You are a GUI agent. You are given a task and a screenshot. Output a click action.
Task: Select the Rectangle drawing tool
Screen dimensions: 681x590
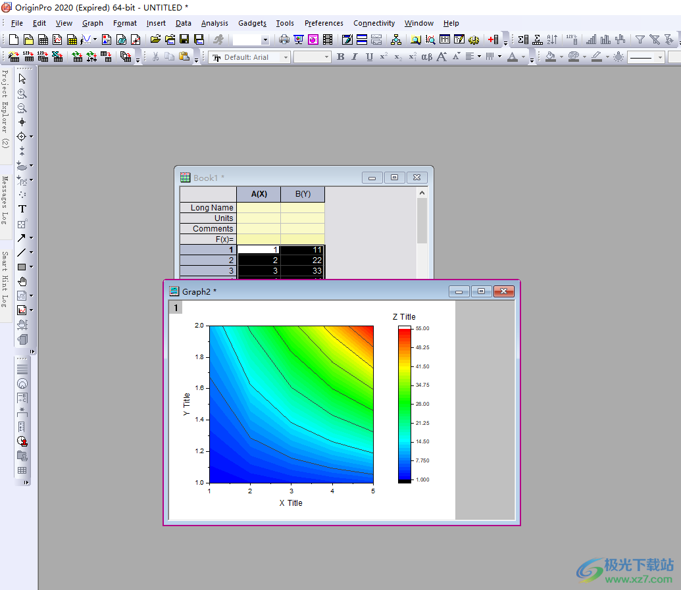tap(22, 267)
